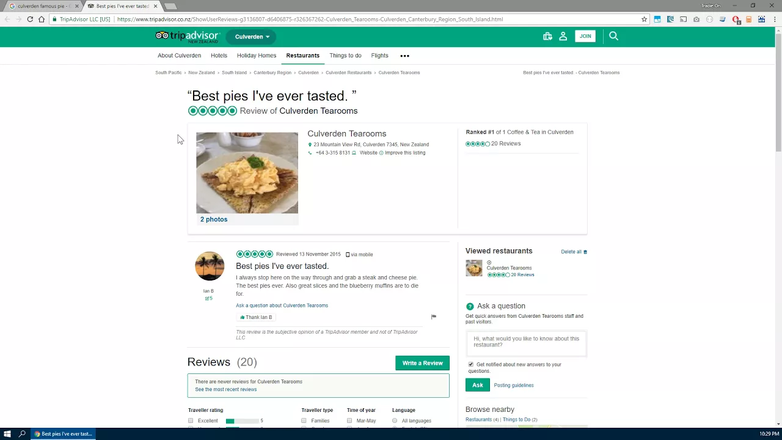This screenshot has height=440, width=782.
Task: Open the Trips suitcase icon
Action: [x=547, y=36]
